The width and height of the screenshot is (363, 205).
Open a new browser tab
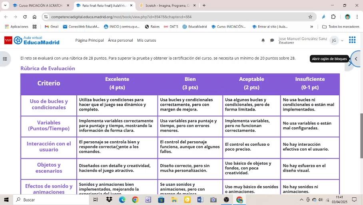[204, 5]
